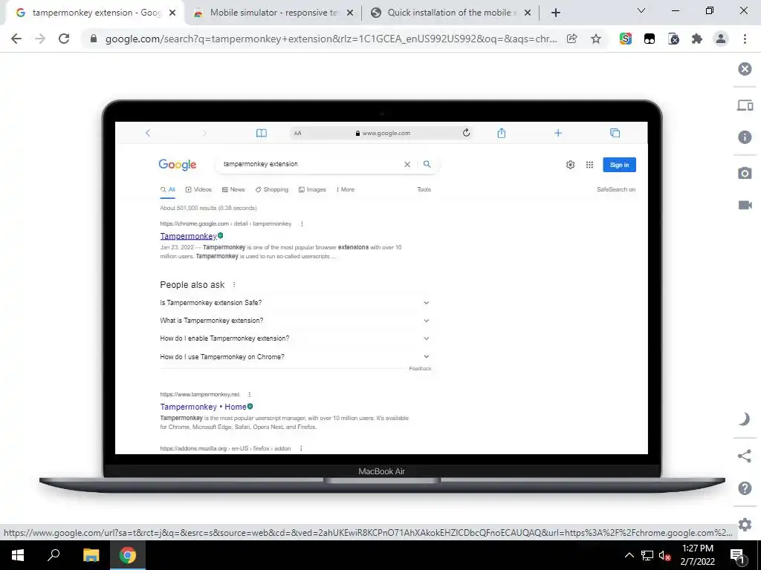The width and height of the screenshot is (761, 570).
Task: Click the Chrome address bar URL
Action: 331,39
